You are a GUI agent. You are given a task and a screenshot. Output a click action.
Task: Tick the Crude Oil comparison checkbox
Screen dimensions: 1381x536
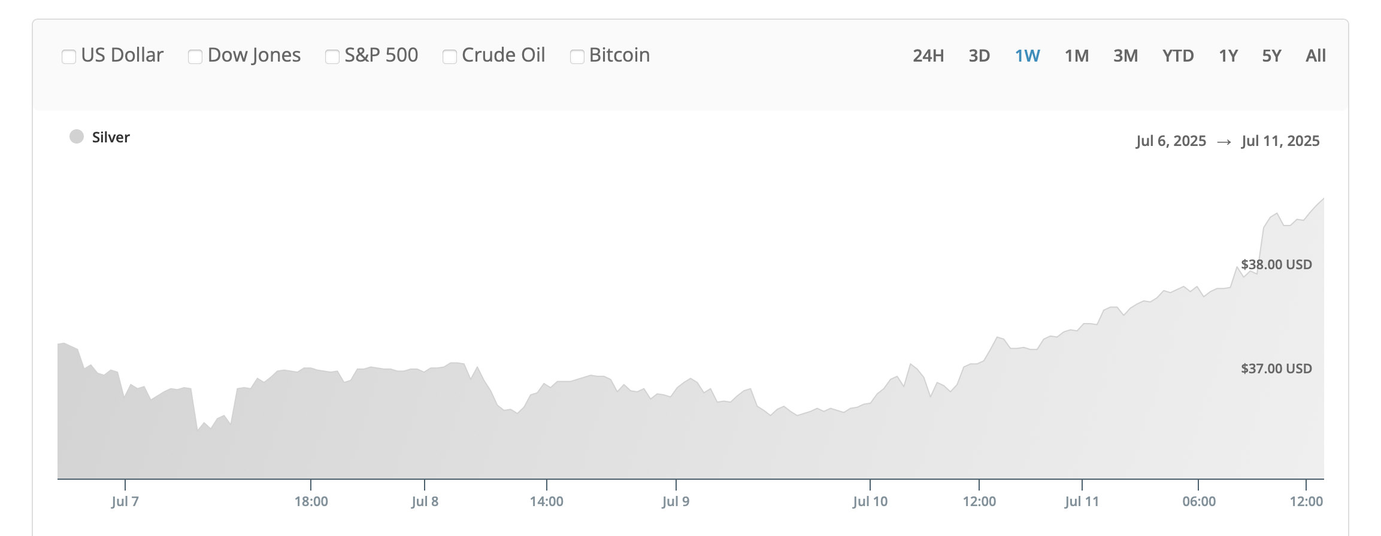[450, 57]
